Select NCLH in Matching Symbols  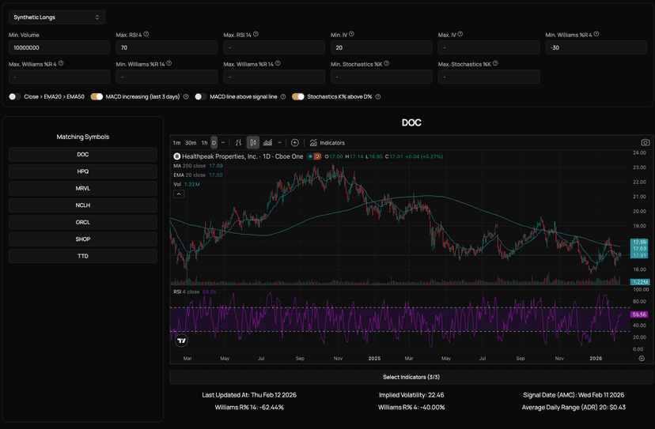[x=83, y=205]
